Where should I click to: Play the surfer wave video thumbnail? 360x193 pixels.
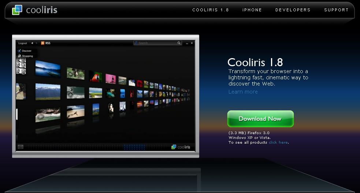tap(75, 92)
